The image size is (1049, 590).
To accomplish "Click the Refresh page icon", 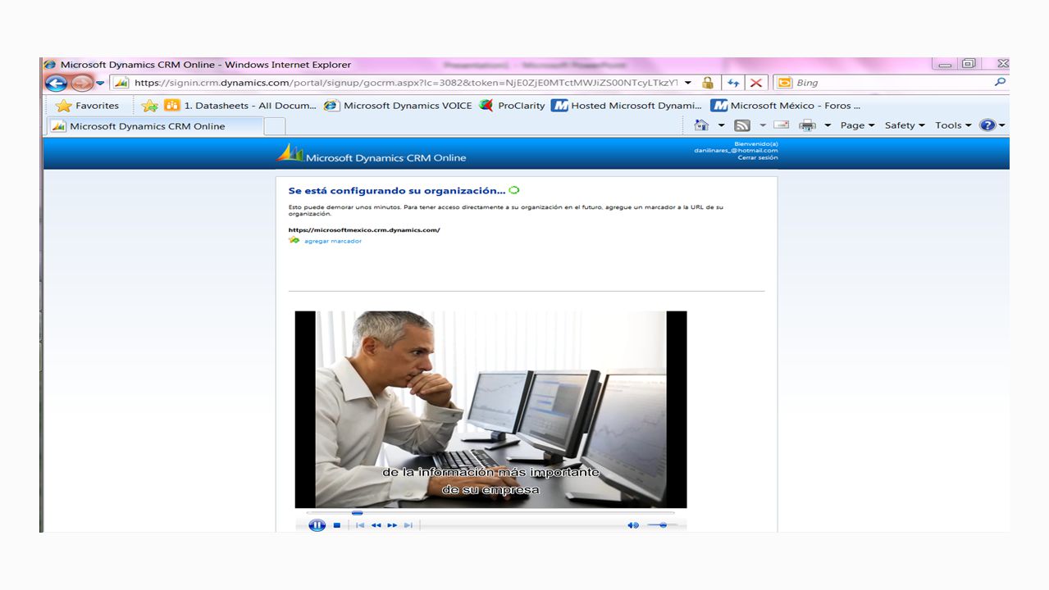I will click(734, 83).
